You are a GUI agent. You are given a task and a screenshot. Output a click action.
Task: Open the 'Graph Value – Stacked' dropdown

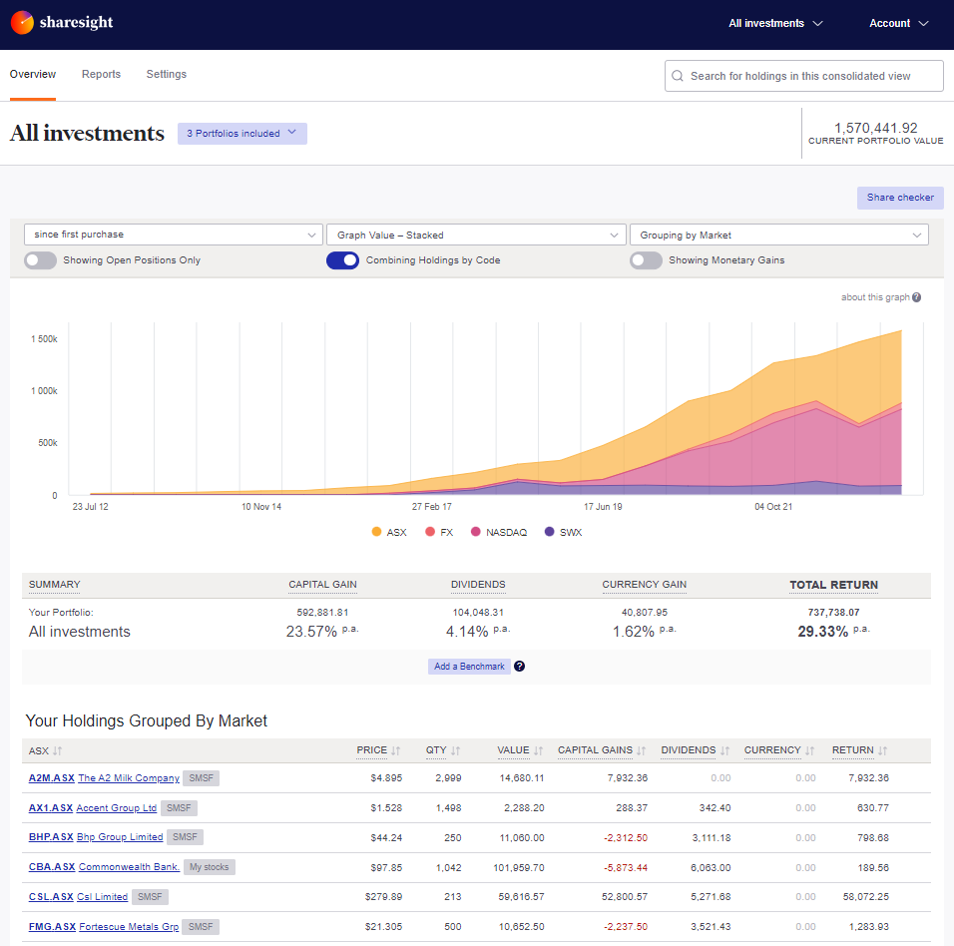pos(474,235)
